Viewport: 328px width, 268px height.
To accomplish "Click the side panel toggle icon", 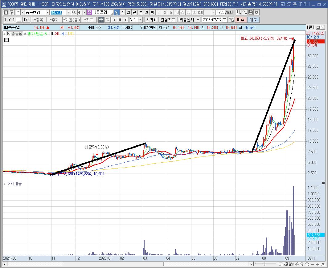I will pyautogui.click(x=6, y=13).
